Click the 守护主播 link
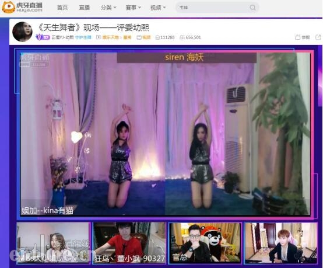This screenshot has height=268, width=323. [x=83, y=37]
